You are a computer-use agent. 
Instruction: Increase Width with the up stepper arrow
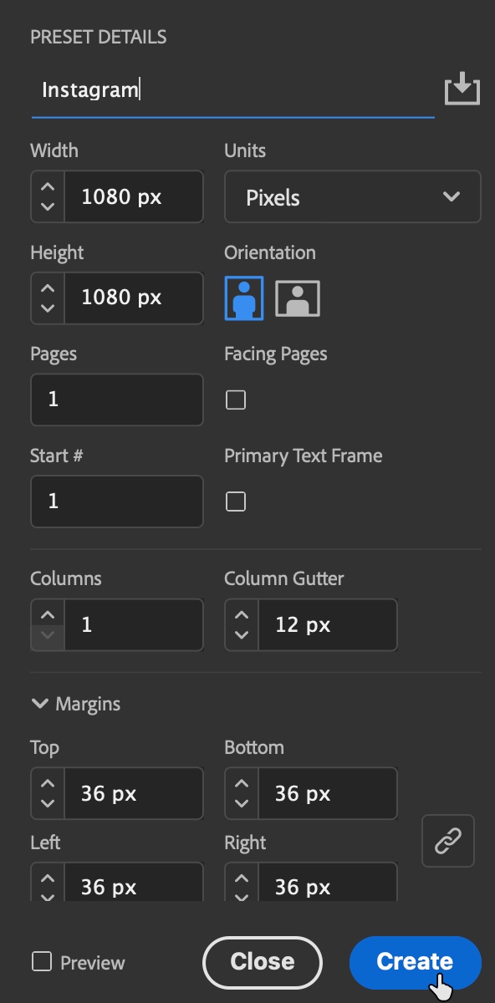coord(48,188)
